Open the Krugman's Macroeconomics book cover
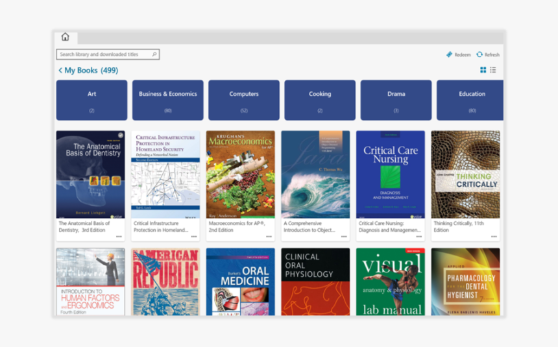The image size is (558, 347). (x=240, y=174)
